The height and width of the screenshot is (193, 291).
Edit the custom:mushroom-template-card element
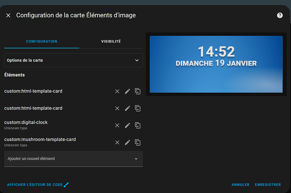click(x=127, y=142)
